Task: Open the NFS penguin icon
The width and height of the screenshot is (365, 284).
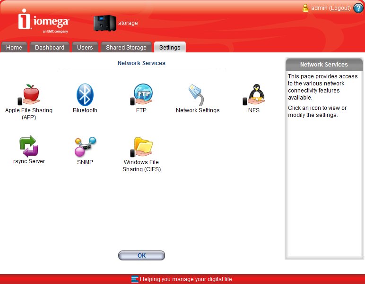Action: coord(254,94)
